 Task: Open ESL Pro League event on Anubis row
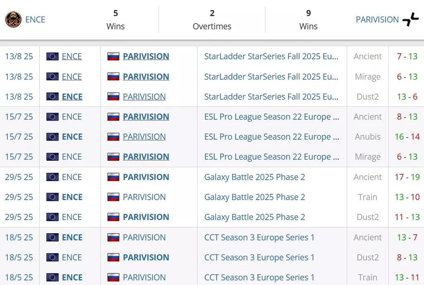(272, 137)
